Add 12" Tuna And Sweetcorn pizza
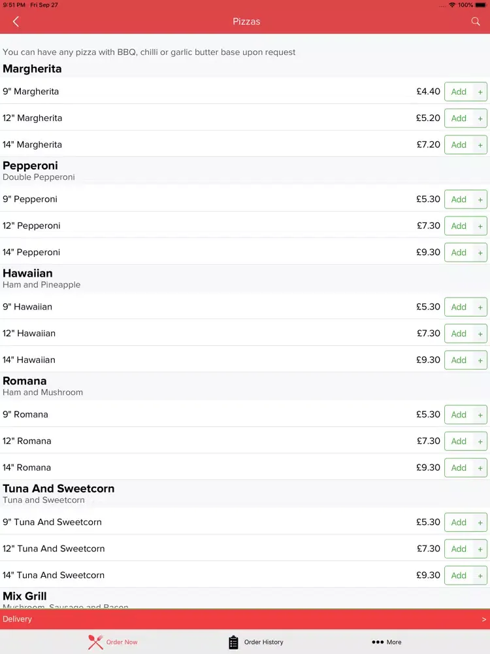This screenshot has height=654, width=490. point(459,549)
